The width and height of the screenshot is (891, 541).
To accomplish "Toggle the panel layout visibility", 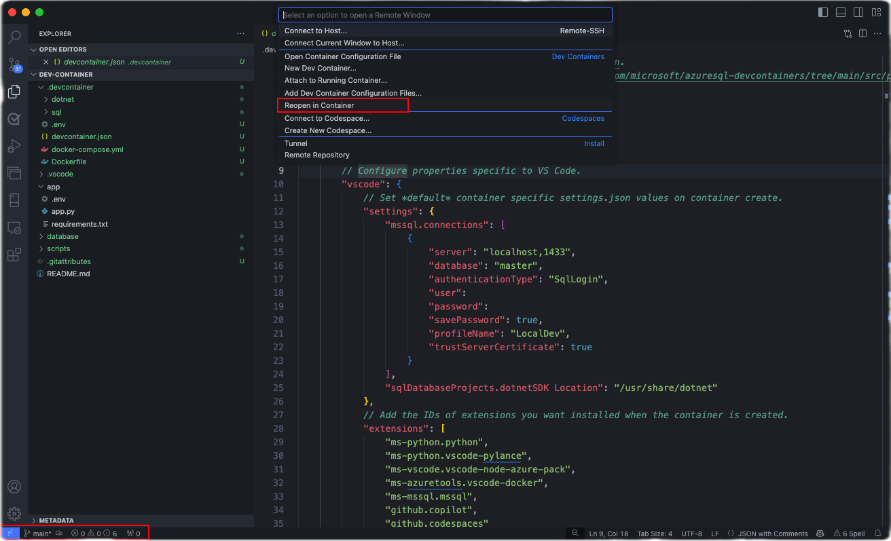I will [x=840, y=12].
